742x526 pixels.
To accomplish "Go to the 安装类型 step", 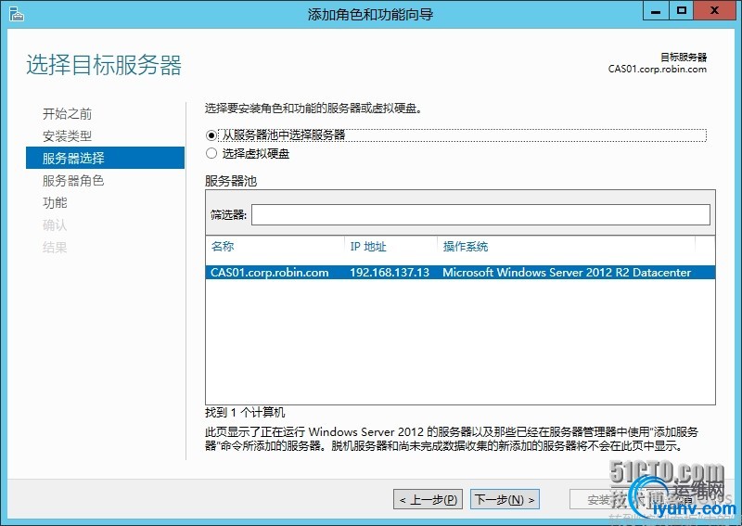I will pos(67,135).
